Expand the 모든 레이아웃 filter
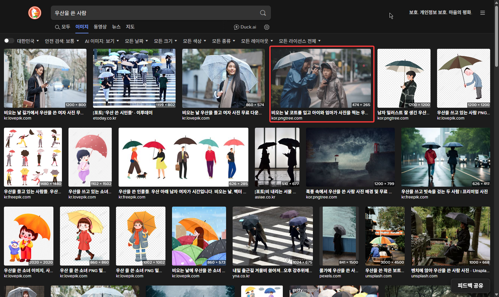This screenshot has width=499, height=297. pyautogui.click(x=257, y=41)
